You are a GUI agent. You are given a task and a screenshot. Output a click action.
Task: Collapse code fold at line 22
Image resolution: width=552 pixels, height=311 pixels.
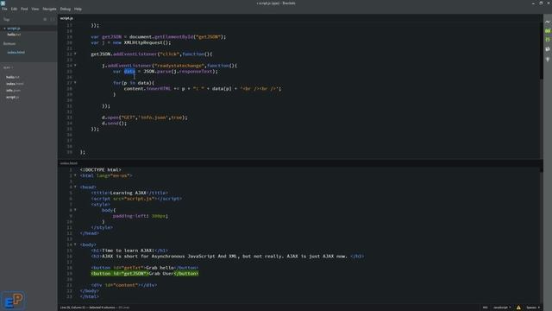click(x=75, y=54)
